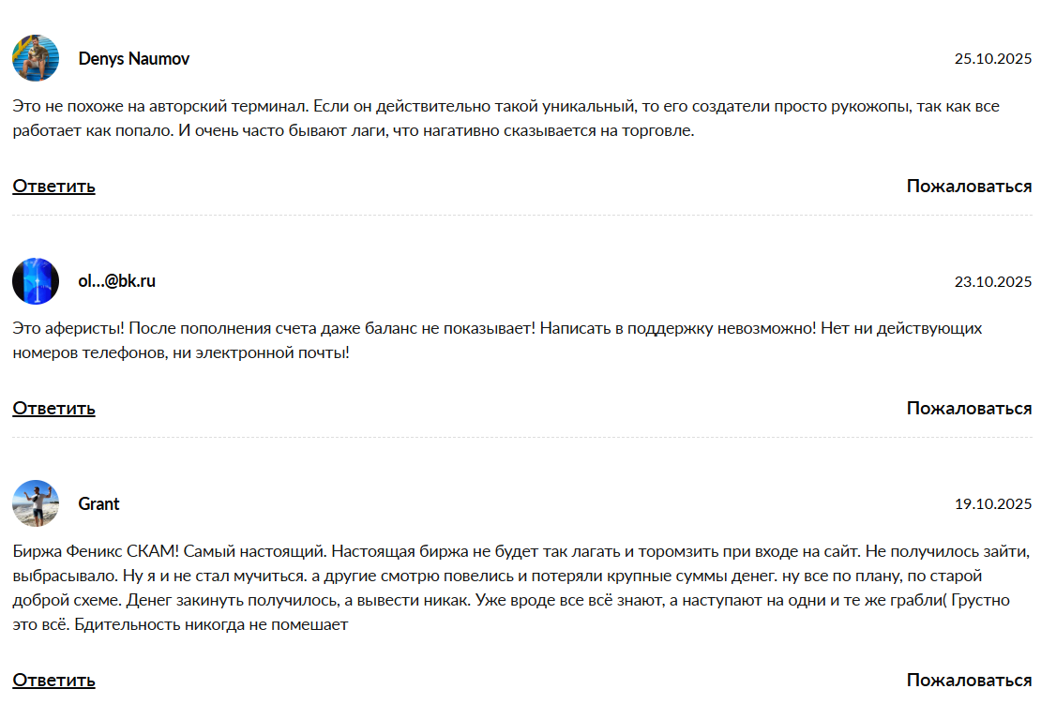Click Denys Naumov's profile avatar
Image resolution: width=1041 pixels, height=704 pixels.
click(36, 58)
